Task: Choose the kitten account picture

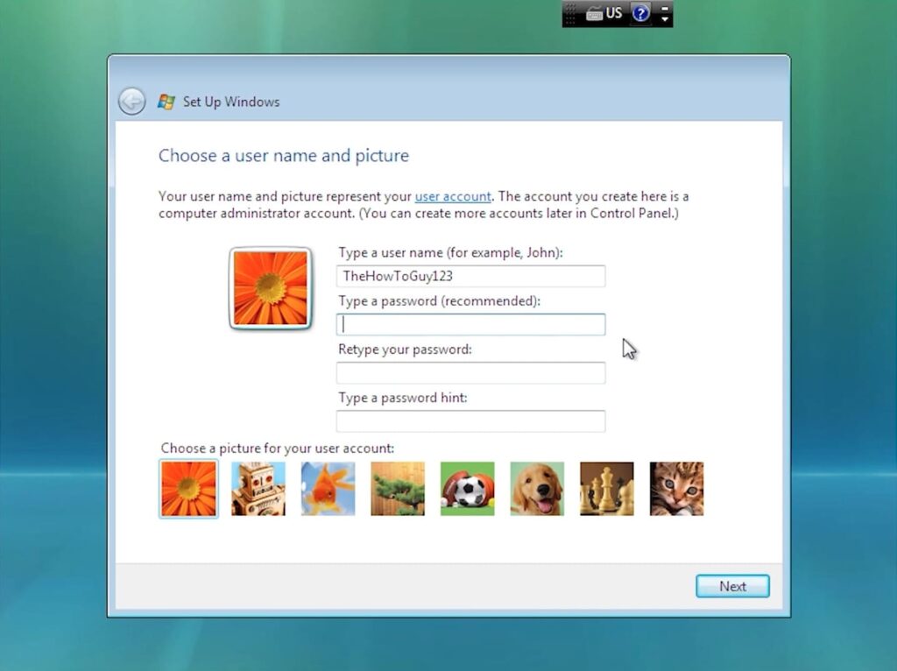Action: point(676,489)
